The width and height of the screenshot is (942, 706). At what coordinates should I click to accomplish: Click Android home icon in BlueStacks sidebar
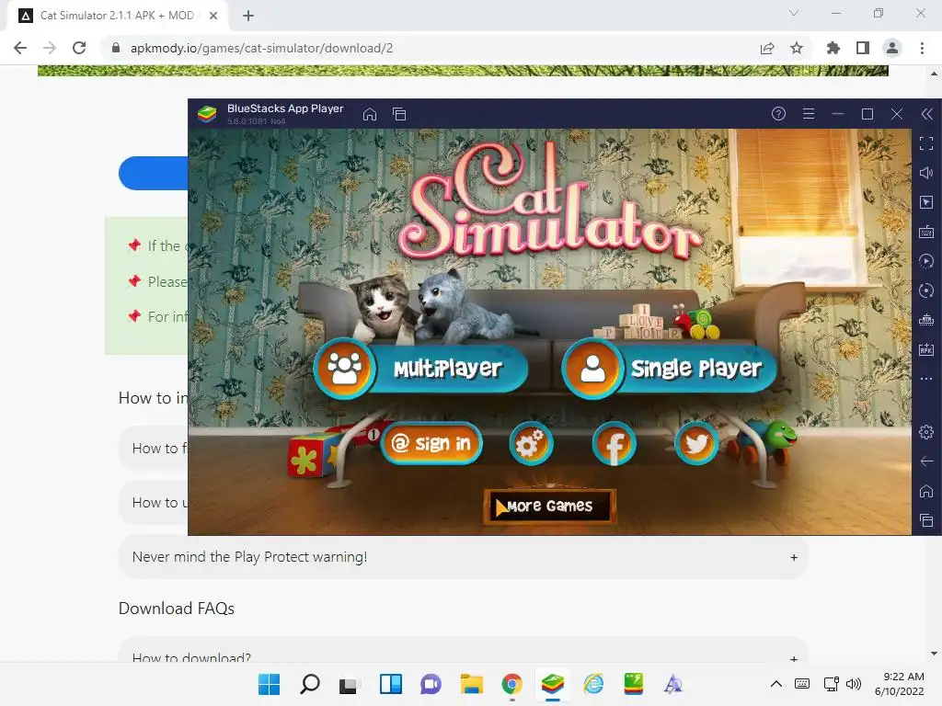tap(926, 491)
